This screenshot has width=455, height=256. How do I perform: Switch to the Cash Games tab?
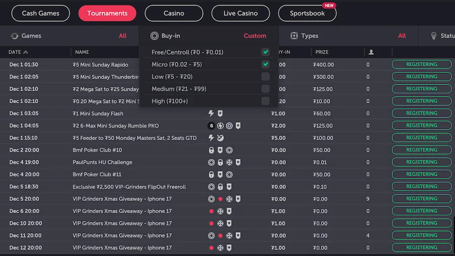point(40,13)
